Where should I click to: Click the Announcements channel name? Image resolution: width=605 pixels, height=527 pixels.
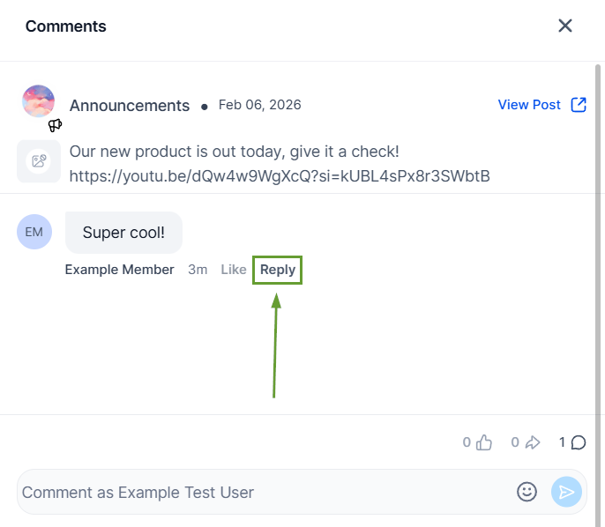(130, 106)
